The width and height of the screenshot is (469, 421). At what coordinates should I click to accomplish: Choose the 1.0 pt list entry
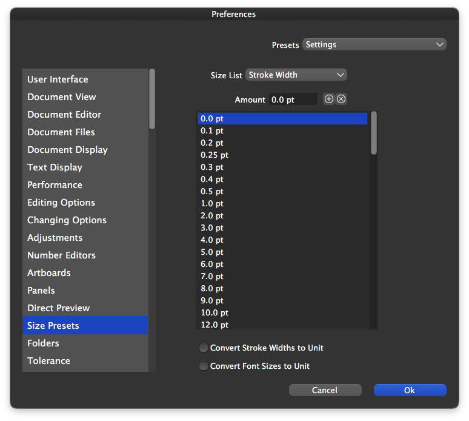pos(212,204)
